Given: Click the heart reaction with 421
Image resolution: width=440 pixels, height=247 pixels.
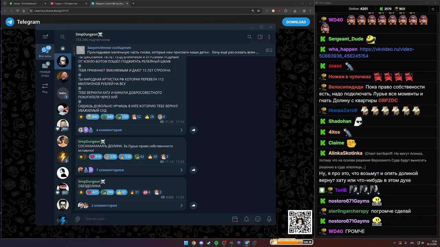Looking at the screenshot, I should [x=92, y=192].
